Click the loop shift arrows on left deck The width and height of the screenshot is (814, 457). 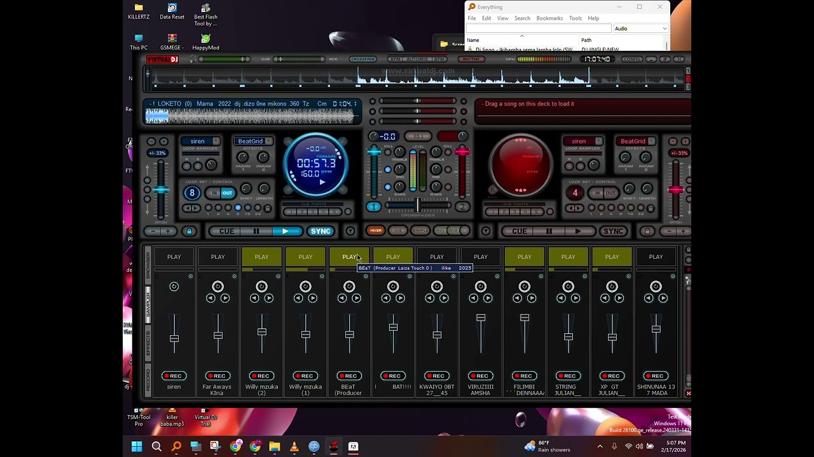click(x=191, y=208)
